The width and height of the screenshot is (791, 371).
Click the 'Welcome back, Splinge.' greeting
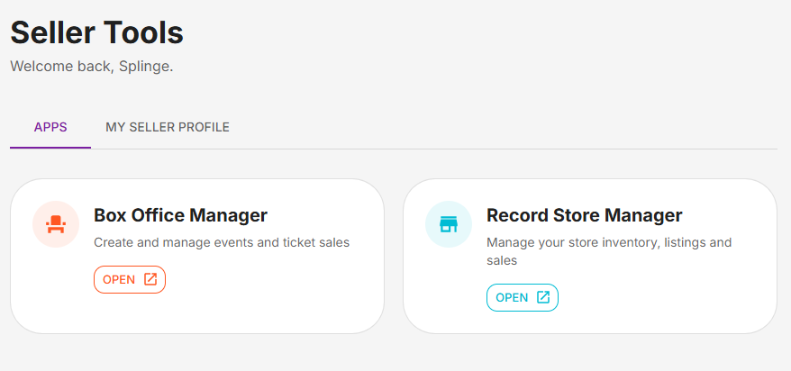point(92,66)
